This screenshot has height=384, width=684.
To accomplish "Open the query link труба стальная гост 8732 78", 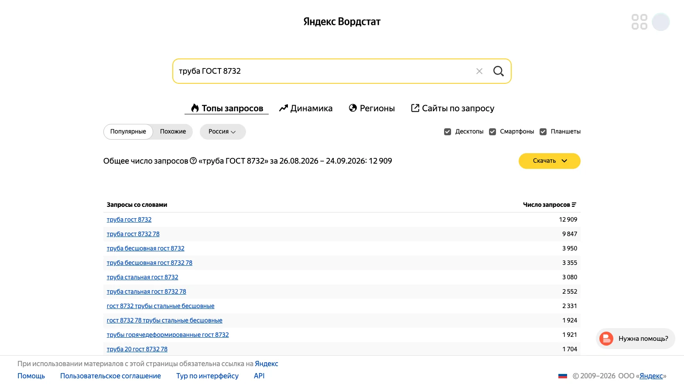I will (x=147, y=291).
